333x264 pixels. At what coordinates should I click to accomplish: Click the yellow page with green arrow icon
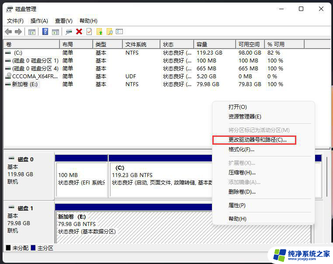click(99, 31)
